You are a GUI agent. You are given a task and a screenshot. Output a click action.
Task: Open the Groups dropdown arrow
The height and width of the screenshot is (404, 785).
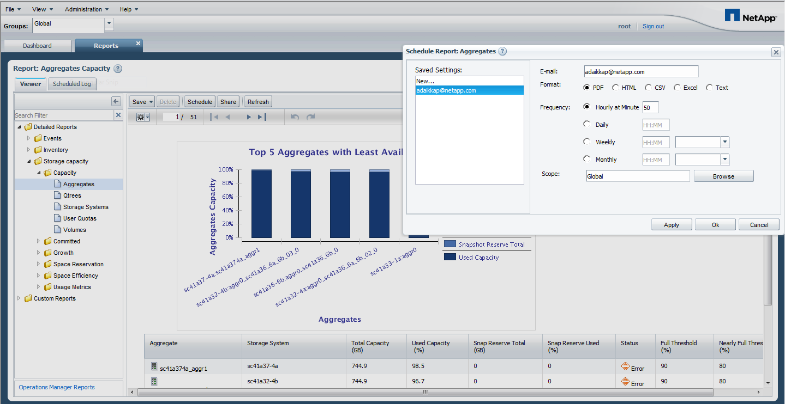click(109, 23)
